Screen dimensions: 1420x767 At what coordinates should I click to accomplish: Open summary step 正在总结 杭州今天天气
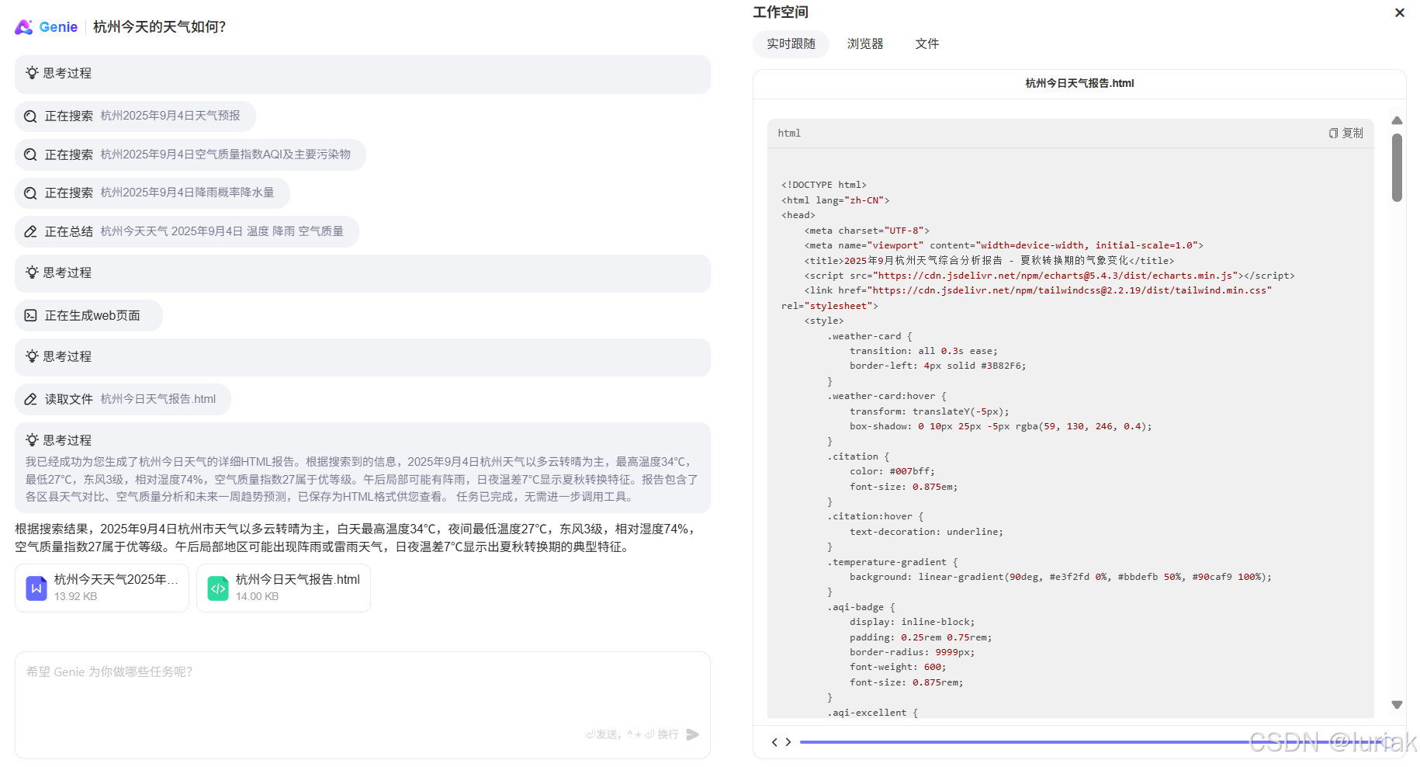[186, 231]
